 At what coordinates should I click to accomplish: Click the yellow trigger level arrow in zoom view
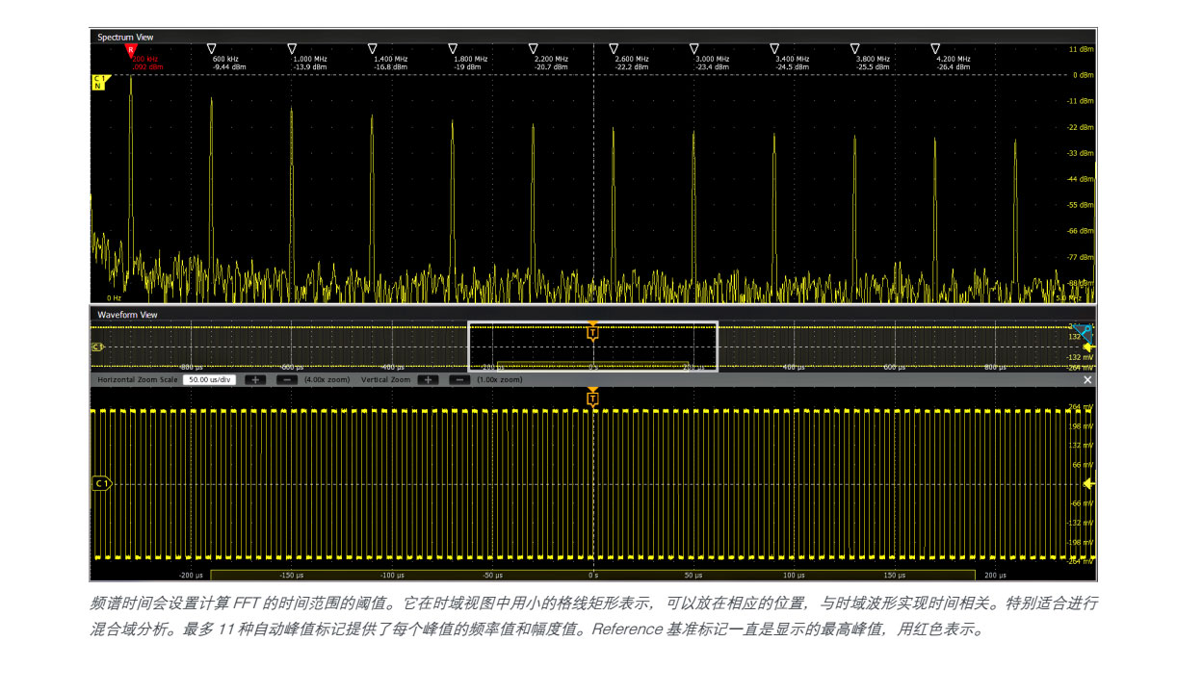1089,484
